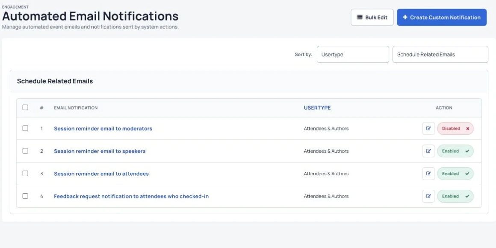
Task: Toggle Enabled status for speakers reminder
Action: point(455,151)
